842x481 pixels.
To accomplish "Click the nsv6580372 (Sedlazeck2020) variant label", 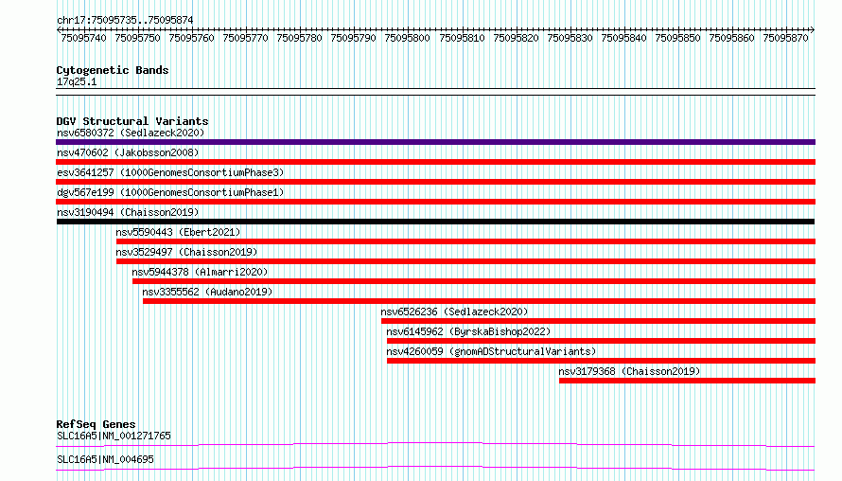I will [131, 133].
